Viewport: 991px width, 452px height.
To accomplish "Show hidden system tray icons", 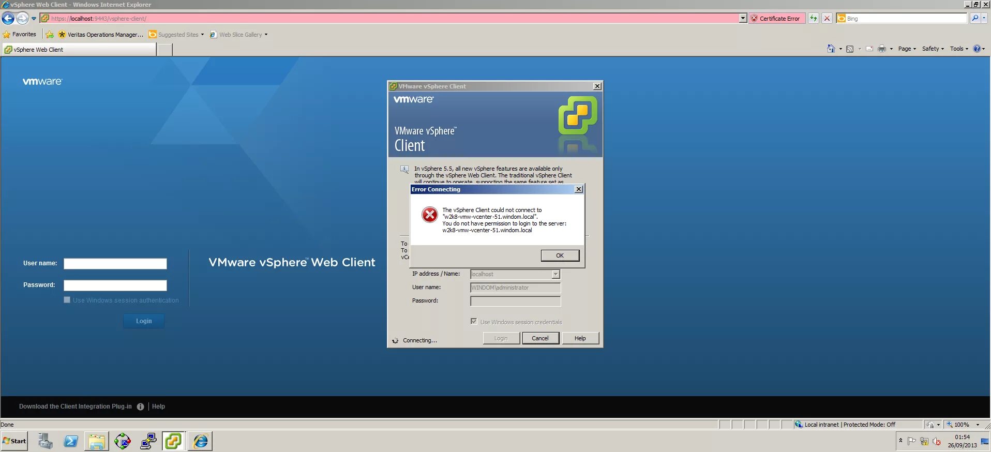I will tap(900, 441).
